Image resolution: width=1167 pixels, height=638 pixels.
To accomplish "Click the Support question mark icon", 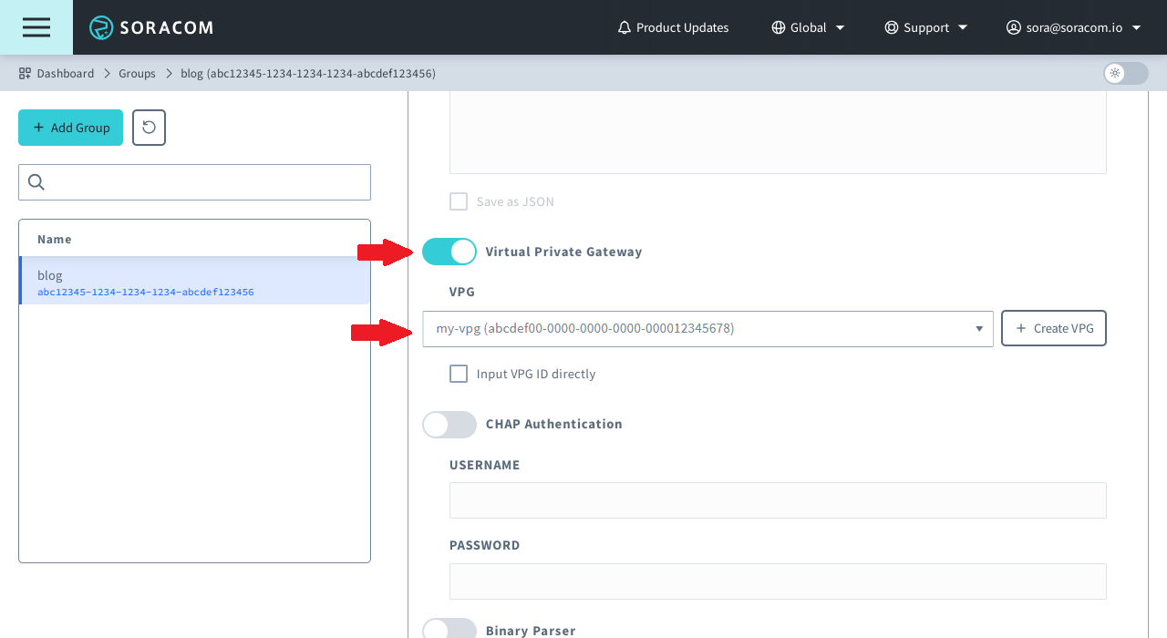I will tap(892, 27).
